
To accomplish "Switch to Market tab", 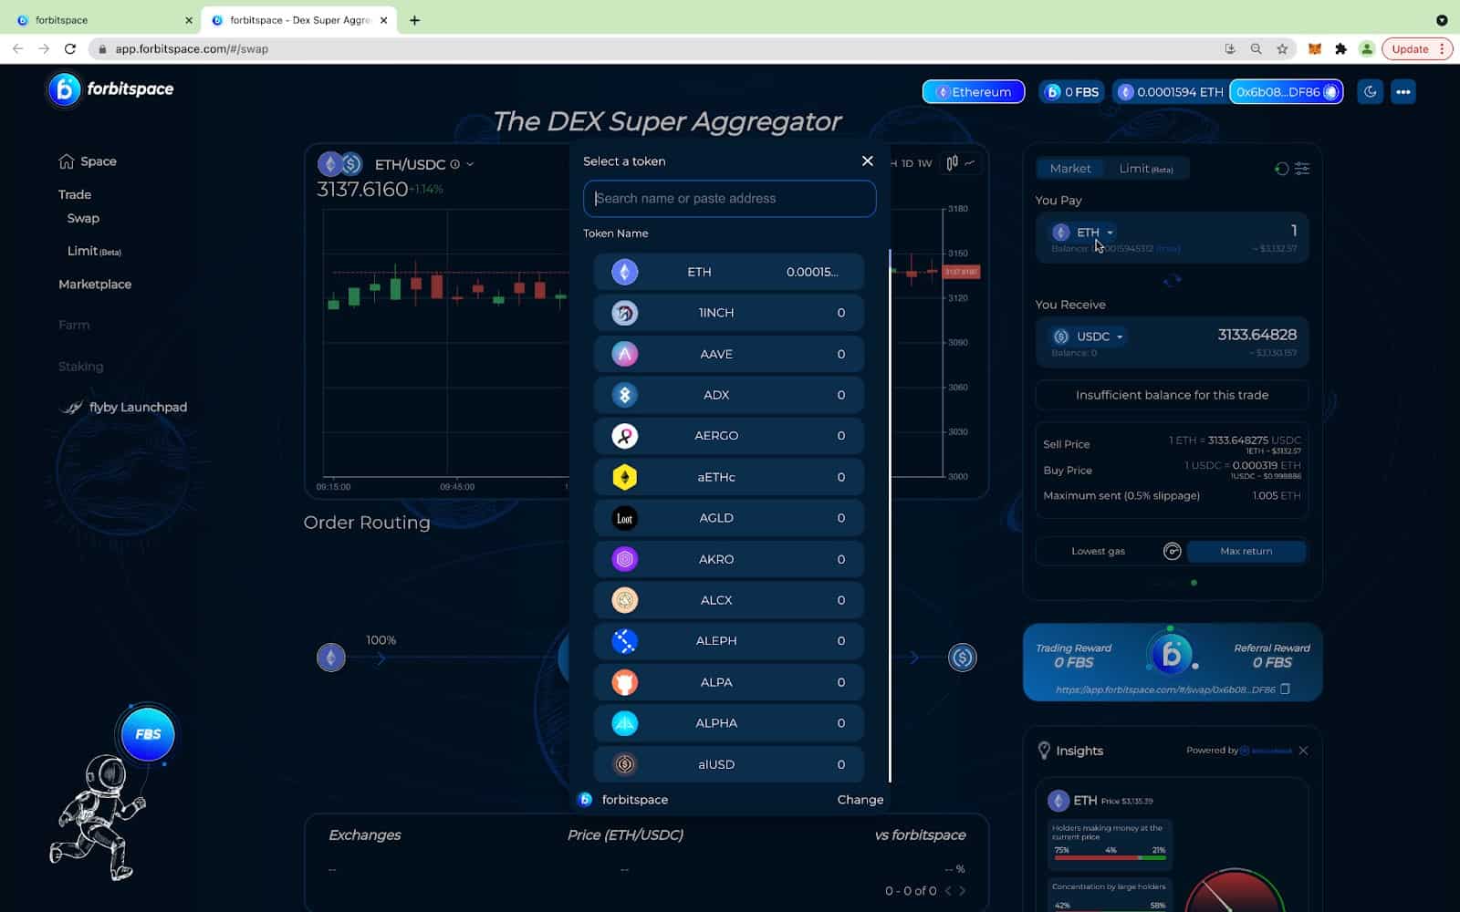I will click(1069, 169).
